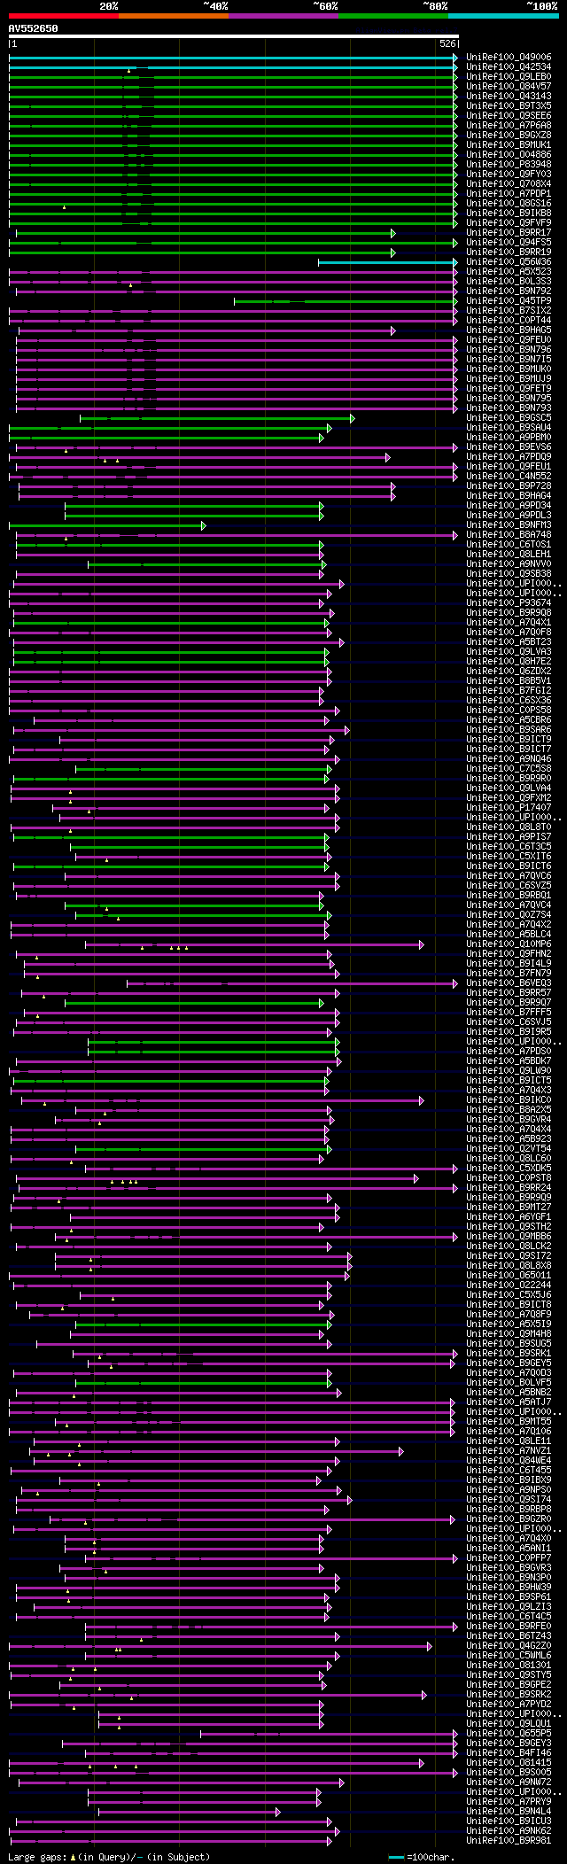This screenshot has width=567, height=1864.
Task: Select label UniRef100_A5X523
Action: pos(509,272)
